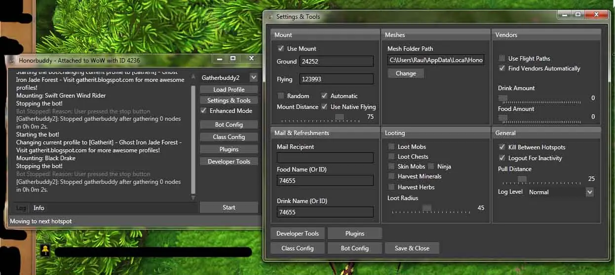Click 'Moving to next hotspot' status text
615x275 pixels.
[41, 221]
